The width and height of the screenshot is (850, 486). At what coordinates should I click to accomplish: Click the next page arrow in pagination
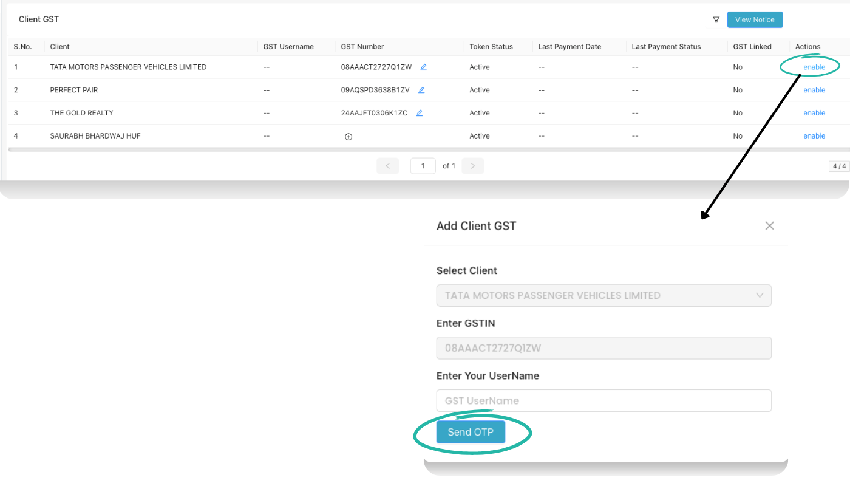tap(472, 165)
